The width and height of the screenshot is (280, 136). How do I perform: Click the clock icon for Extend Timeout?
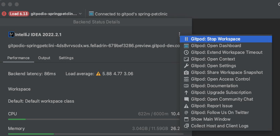(x=186, y=52)
